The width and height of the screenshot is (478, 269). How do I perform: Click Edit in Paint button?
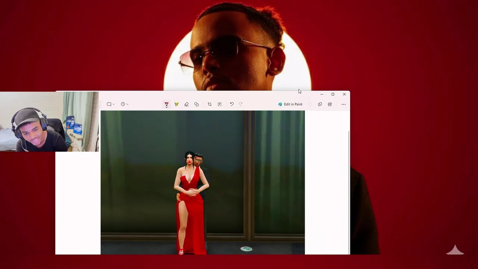pyautogui.click(x=290, y=104)
